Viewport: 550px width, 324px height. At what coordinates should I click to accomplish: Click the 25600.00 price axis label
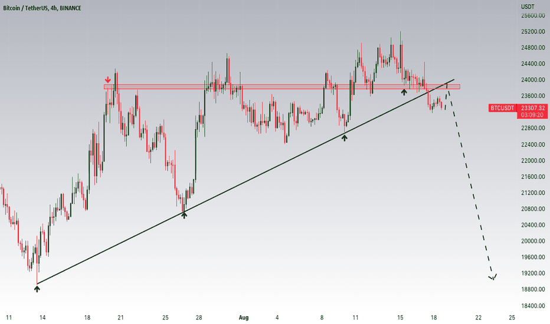pos(533,15)
